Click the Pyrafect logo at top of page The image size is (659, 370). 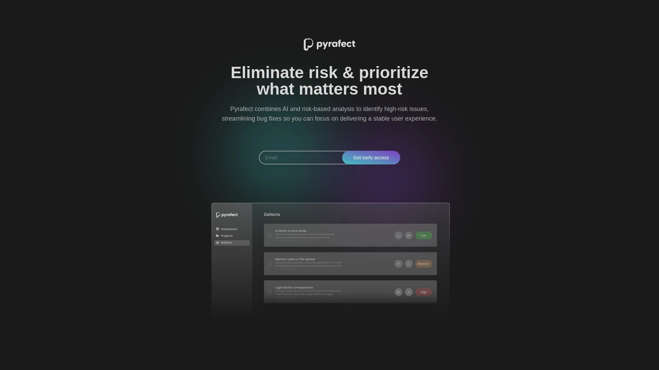click(329, 44)
